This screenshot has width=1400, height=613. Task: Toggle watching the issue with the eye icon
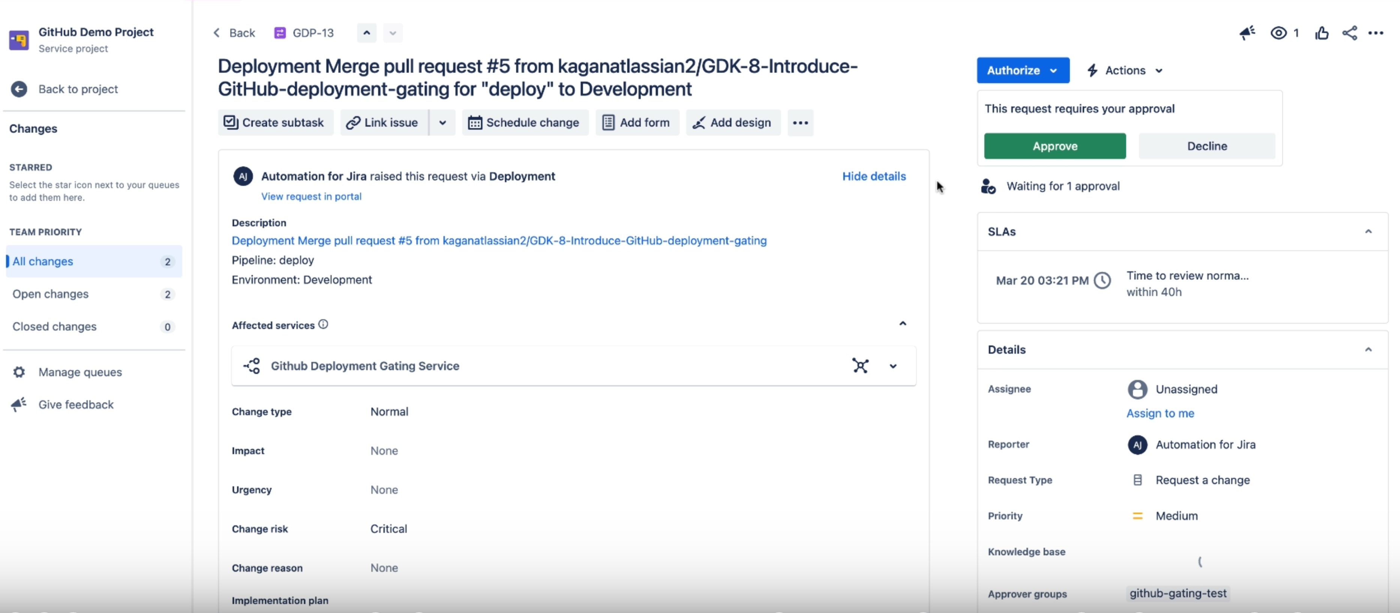(x=1278, y=33)
